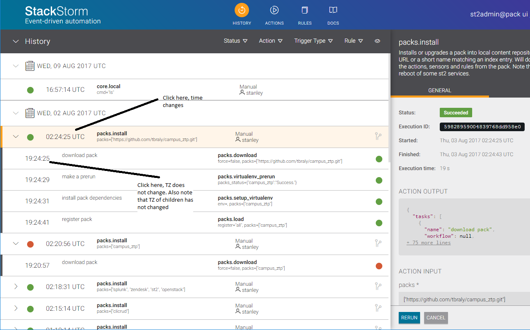Click the packs input field
This screenshot has height=330, width=530.
(x=464, y=299)
